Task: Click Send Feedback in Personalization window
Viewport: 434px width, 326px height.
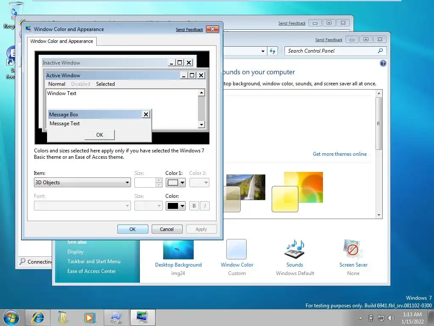Action: click(x=328, y=39)
